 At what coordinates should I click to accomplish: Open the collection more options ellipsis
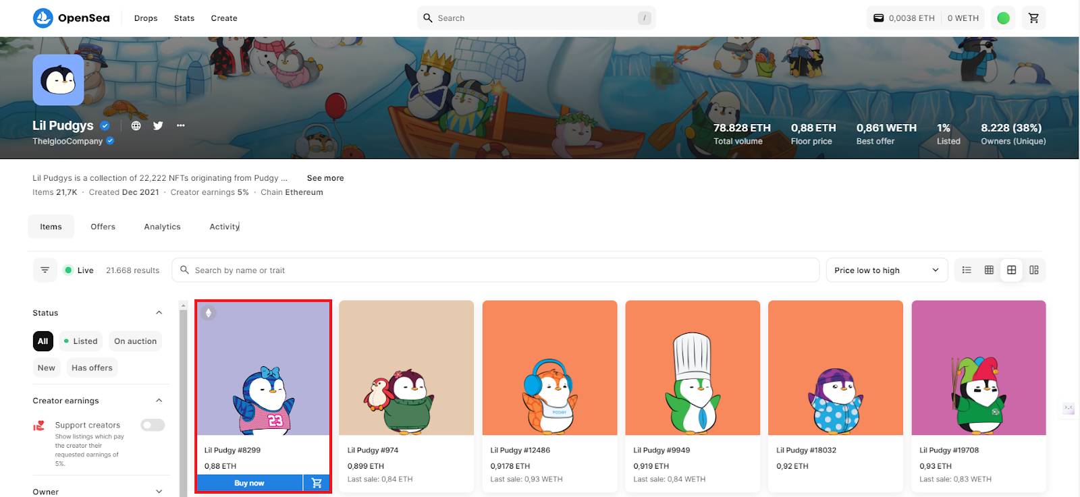pyautogui.click(x=180, y=125)
